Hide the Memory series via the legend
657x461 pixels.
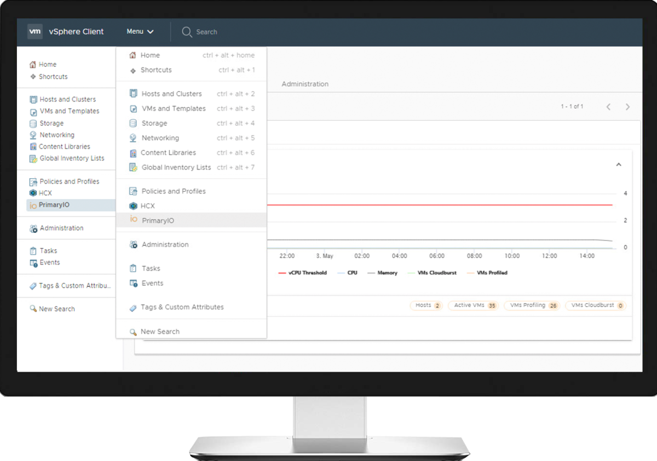pos(383,273)
